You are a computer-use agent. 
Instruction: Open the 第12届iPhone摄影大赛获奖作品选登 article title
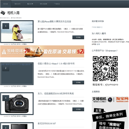tap(54, 21)
